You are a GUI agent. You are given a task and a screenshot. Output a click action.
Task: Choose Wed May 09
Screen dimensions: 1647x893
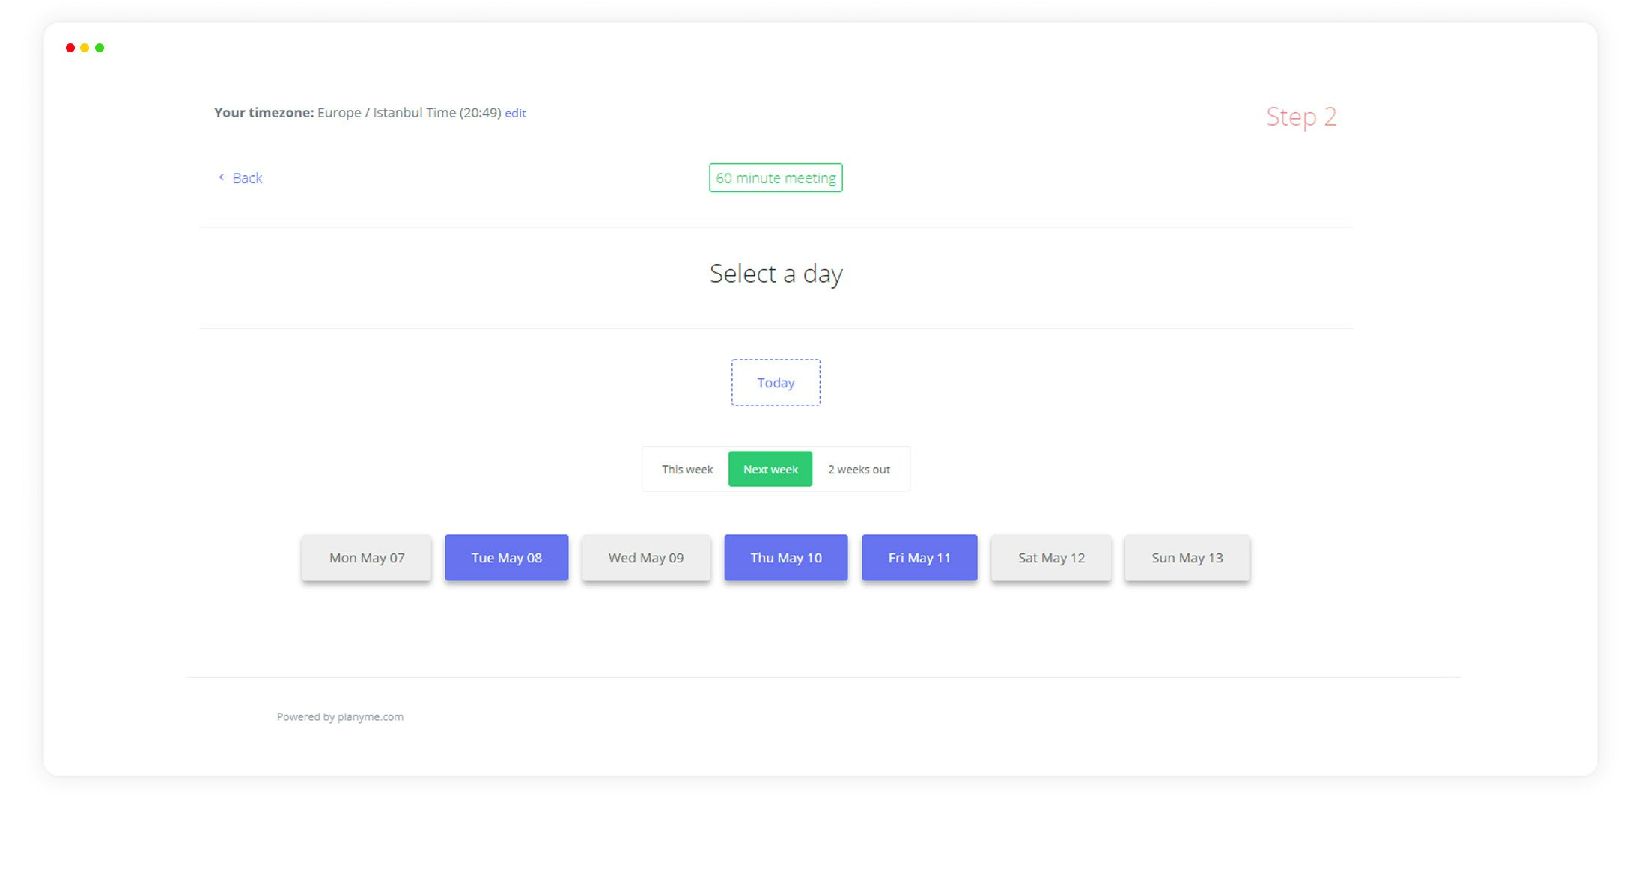[646, 558]
